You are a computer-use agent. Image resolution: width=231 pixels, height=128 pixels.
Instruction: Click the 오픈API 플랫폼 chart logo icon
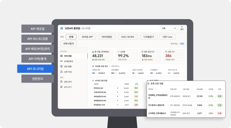tap(62, 28)
